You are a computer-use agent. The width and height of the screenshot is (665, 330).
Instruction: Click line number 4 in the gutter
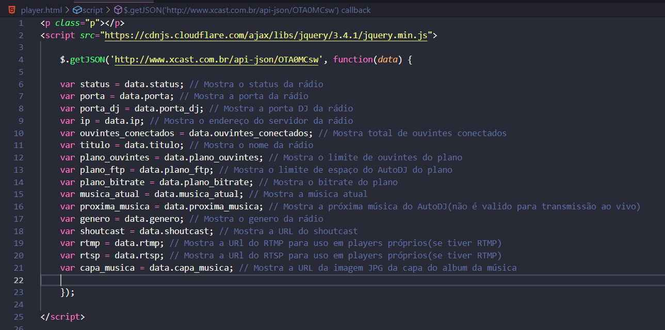[x=21, y=59]
